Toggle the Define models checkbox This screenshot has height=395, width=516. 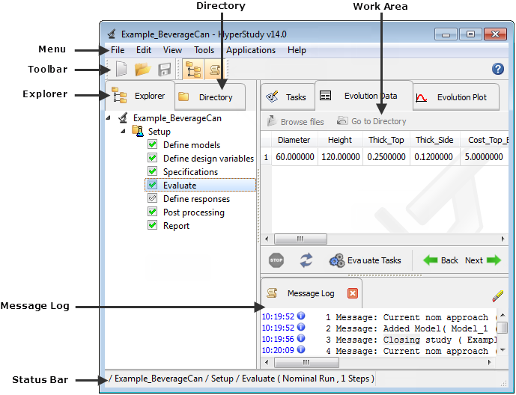point(153,145)
